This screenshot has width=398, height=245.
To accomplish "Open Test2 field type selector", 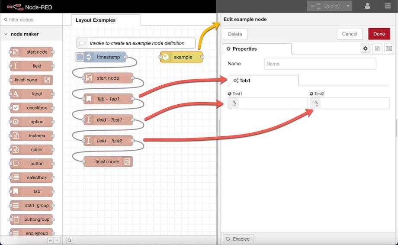I will click(316, 103).
